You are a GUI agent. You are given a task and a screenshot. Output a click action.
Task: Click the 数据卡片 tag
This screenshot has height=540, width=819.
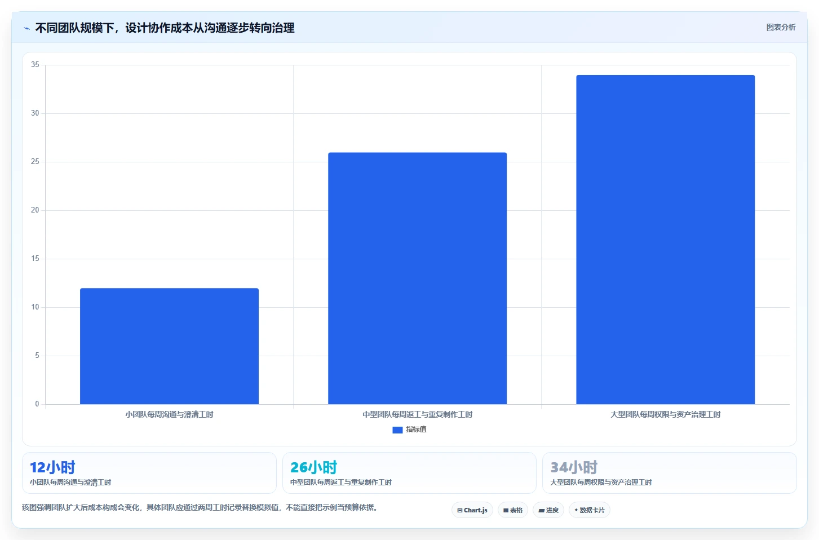[x=590, y=510]
